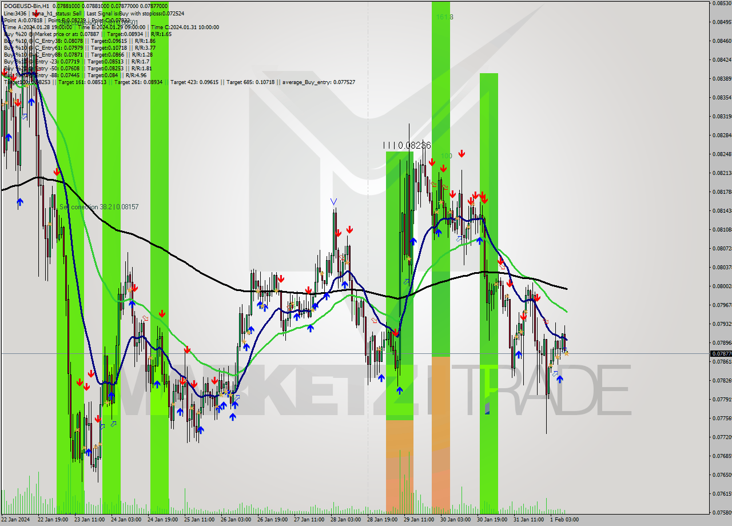Click the red sell arrow right of the '100' label
The image size is (732, 526).
462,154
